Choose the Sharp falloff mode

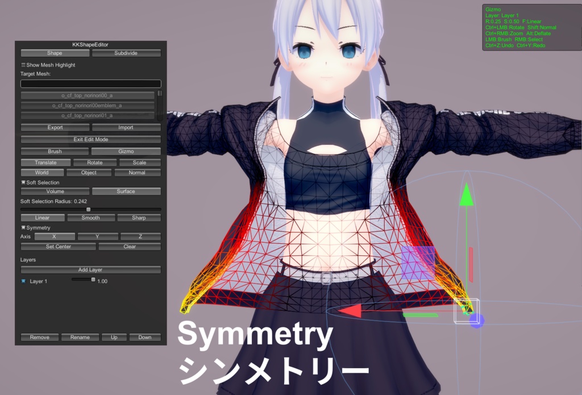tap(139, 217)
